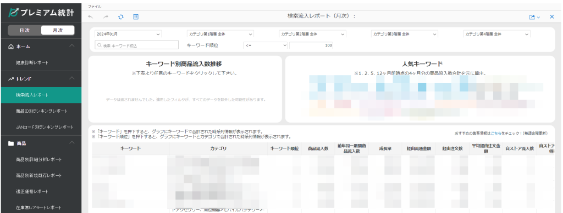Open 適正価格レポート in the sidebar
This screenshot has height=213, width=563.
pyautogui.click(x=32, y=192)
